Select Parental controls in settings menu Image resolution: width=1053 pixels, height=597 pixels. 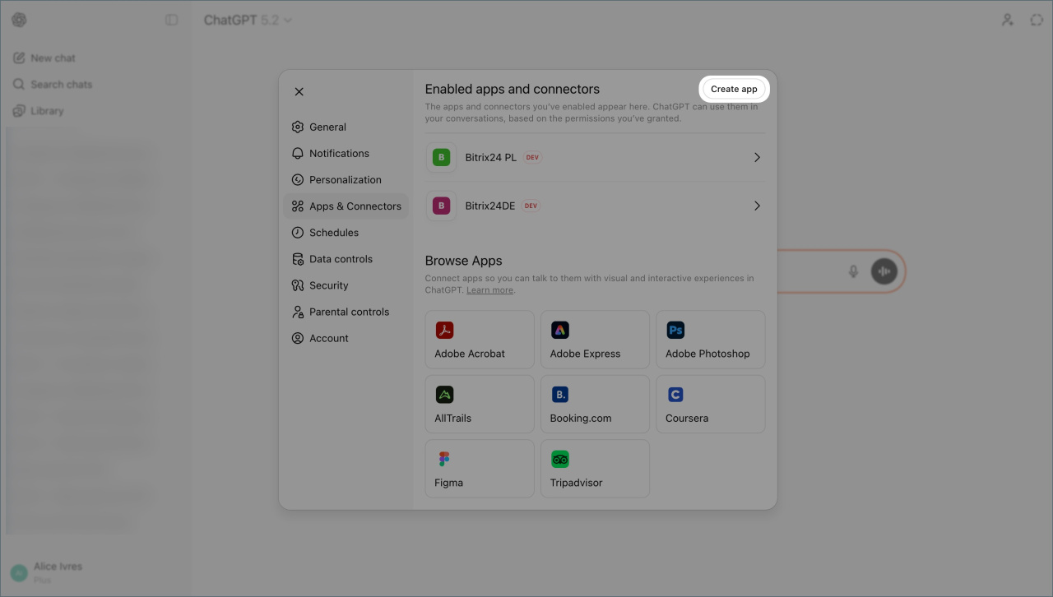[349, 312]
